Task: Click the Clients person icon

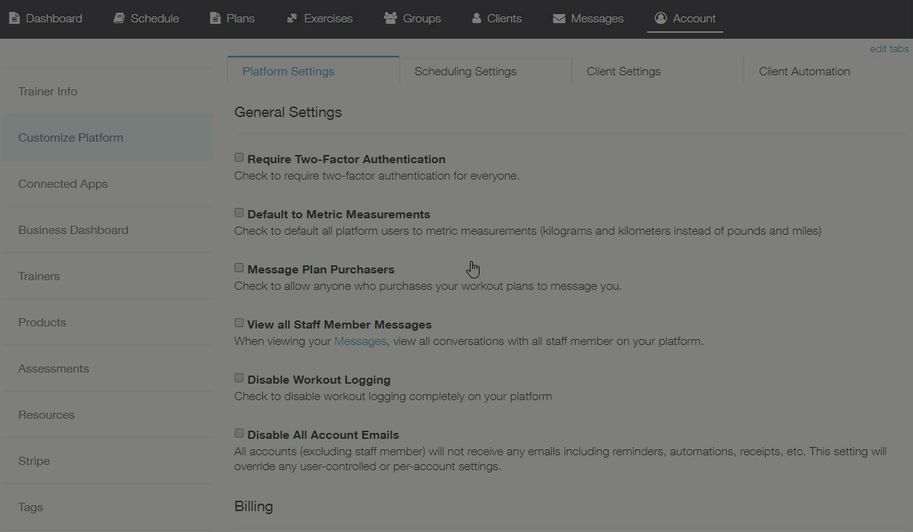Action: (x=477, y=18)
